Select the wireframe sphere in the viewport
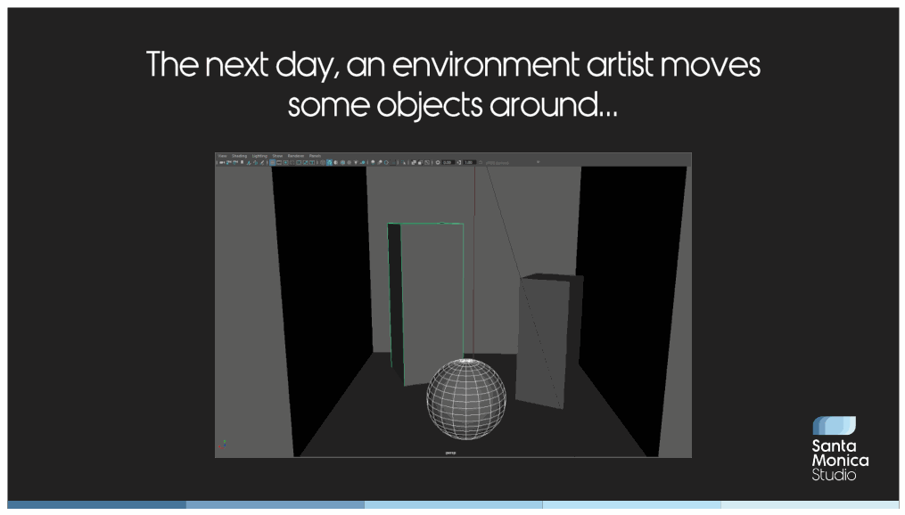 coord(466,399)
